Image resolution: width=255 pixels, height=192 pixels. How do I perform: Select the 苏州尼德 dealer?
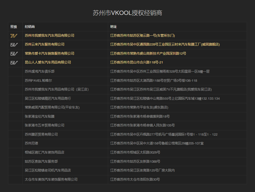coord(31,143)
